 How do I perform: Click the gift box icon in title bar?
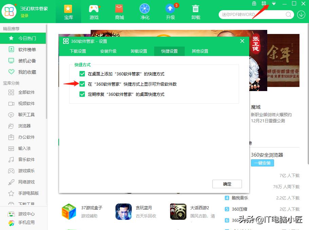coord(254,4)
